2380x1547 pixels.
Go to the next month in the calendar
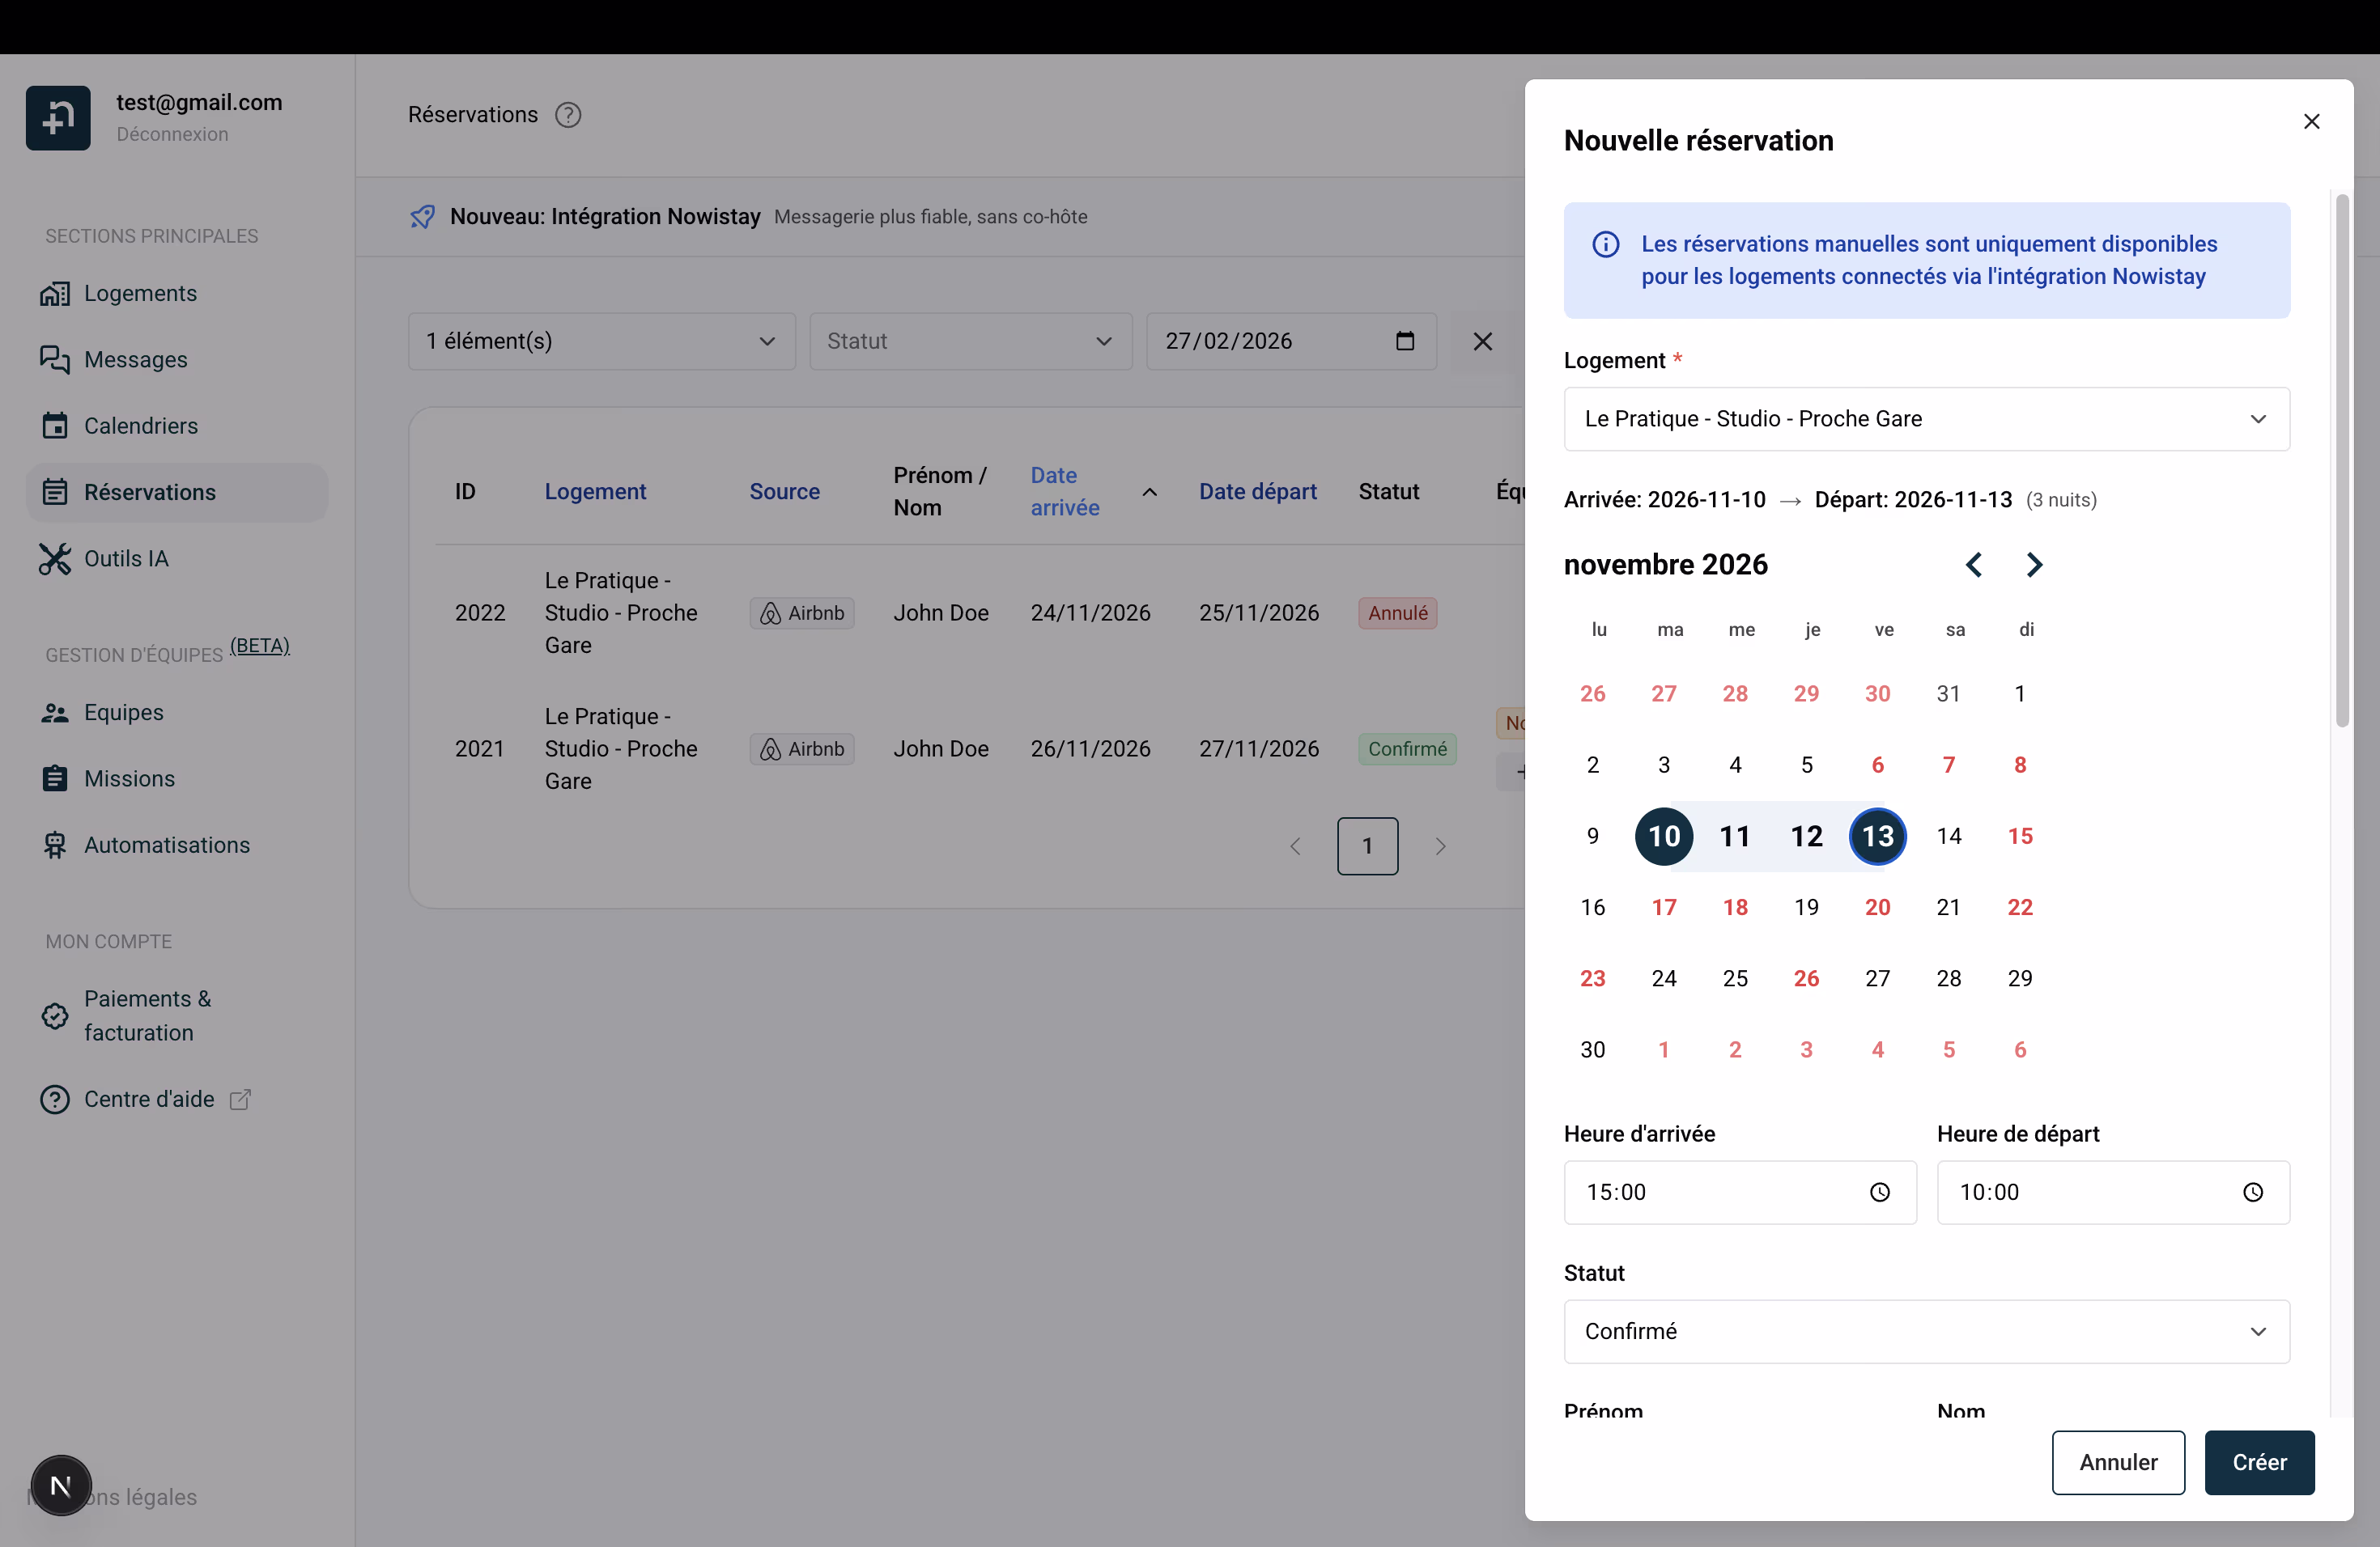2034,565
